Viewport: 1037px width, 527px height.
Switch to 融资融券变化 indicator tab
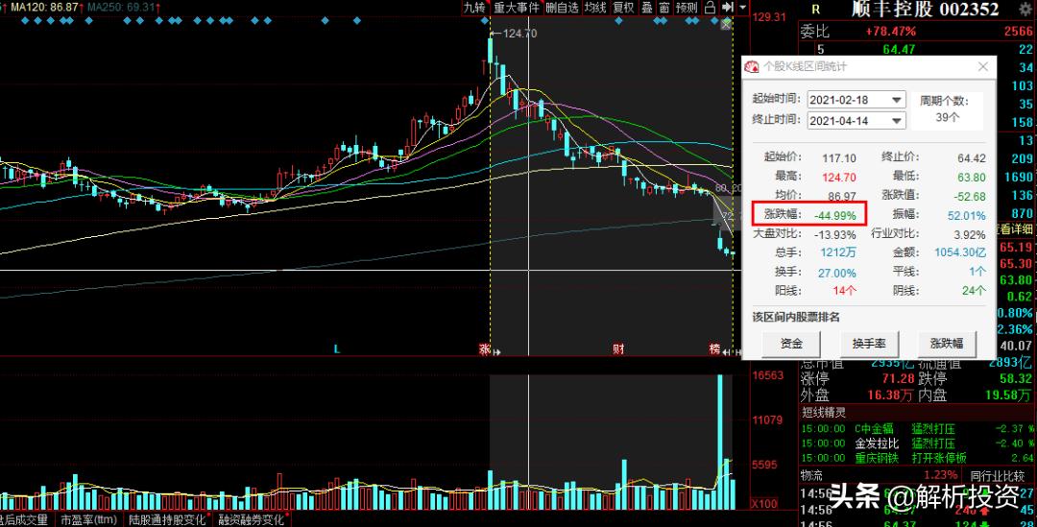[253, 519]
